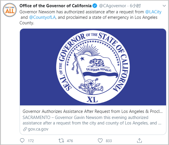Share tweet via upload arrow icon
Viewport: 169px width, 145px height.
(x=139, y=141)
